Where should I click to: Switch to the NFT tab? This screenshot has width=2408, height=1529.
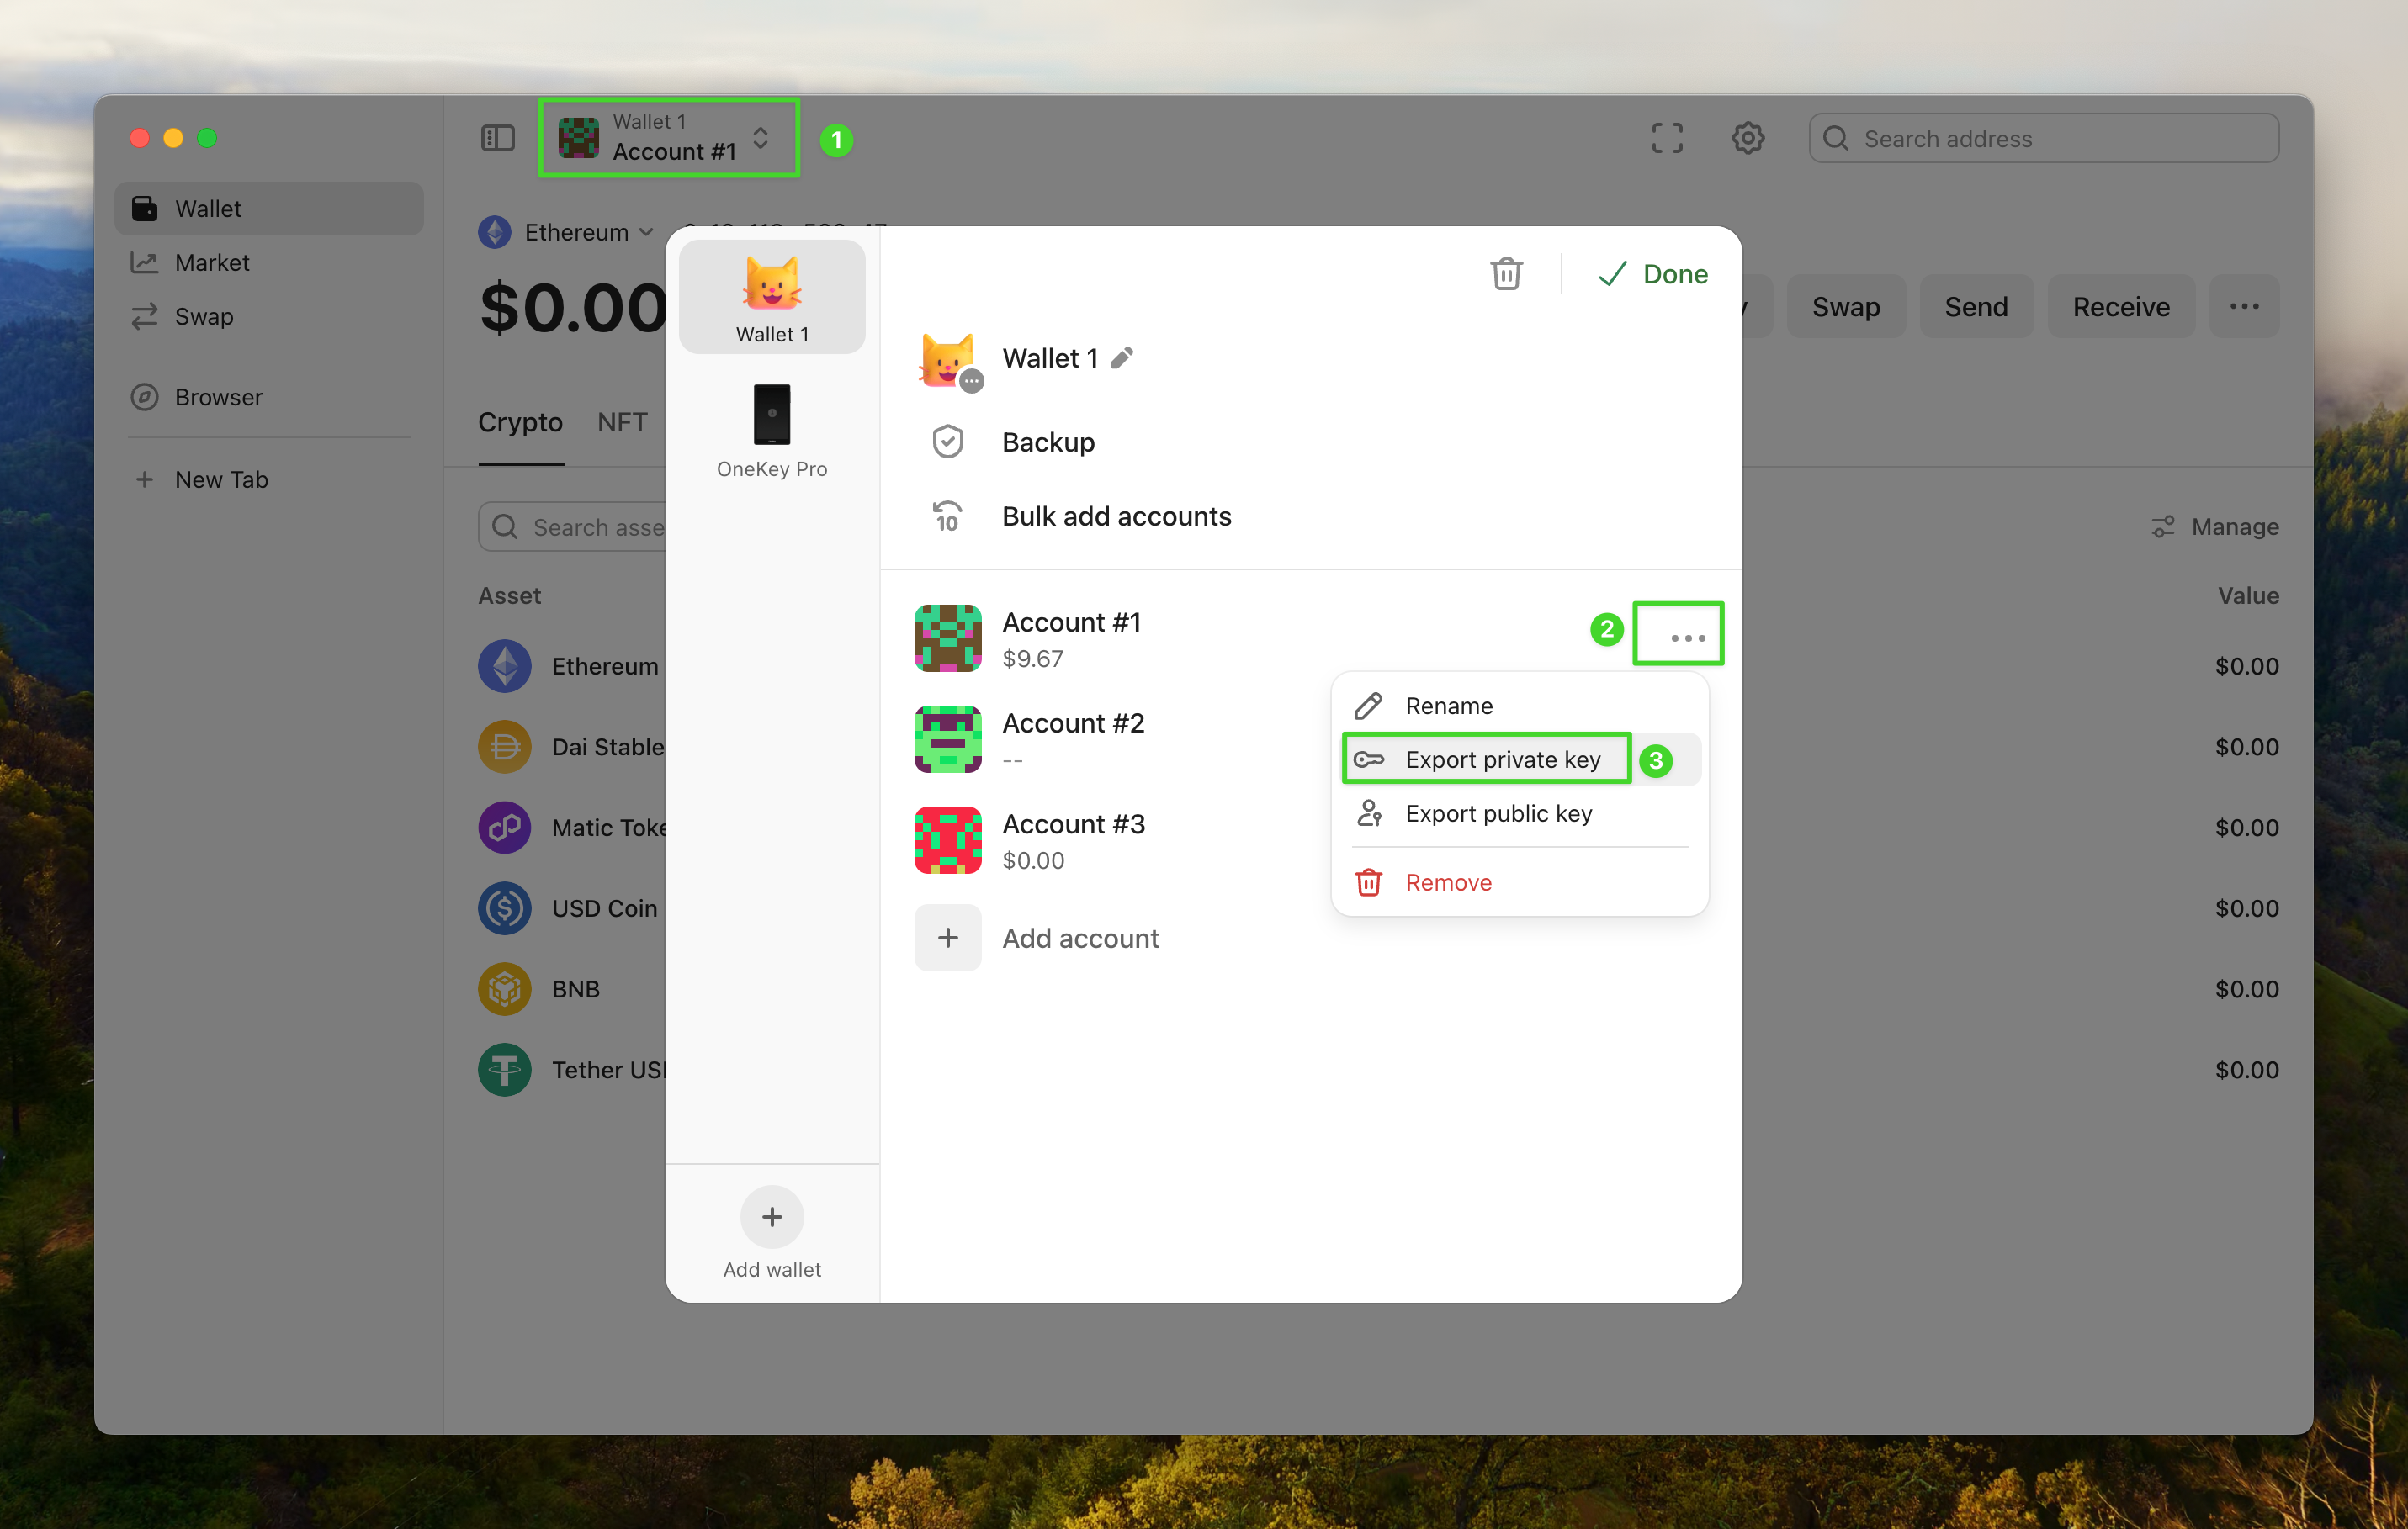pos(622,421)
